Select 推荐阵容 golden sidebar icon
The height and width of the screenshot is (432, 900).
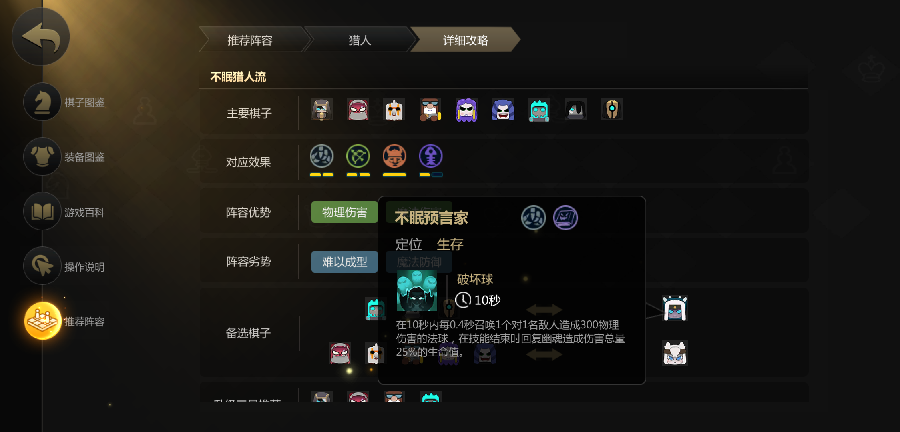[42, 321]
